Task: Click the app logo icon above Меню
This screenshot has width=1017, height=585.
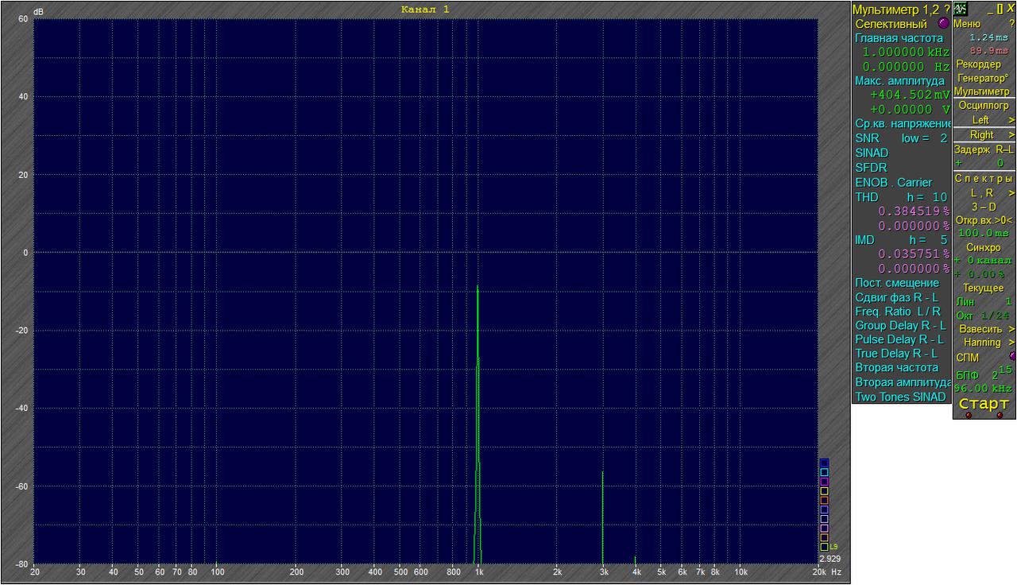Action: [x=960, y=9]
